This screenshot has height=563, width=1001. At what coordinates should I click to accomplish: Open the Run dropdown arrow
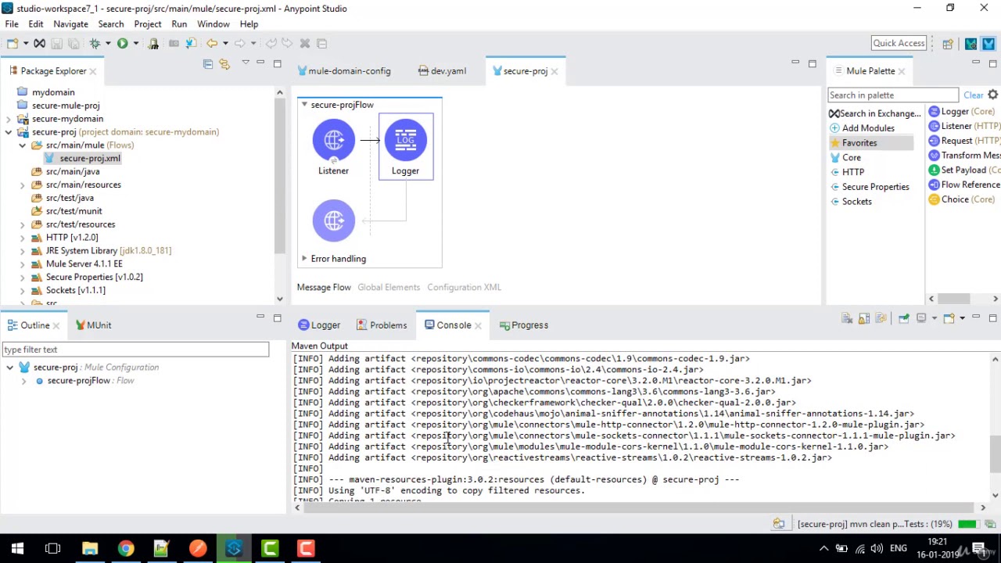click(135, 44)
